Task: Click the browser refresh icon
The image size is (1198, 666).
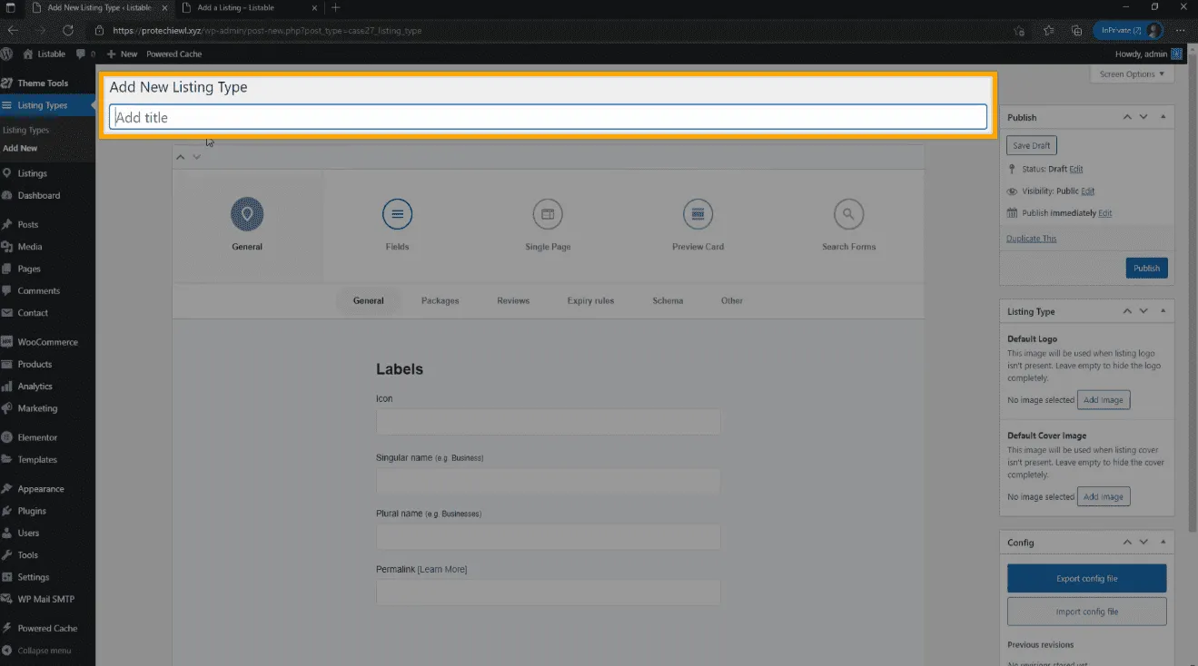Action: [x=67, y=31]
